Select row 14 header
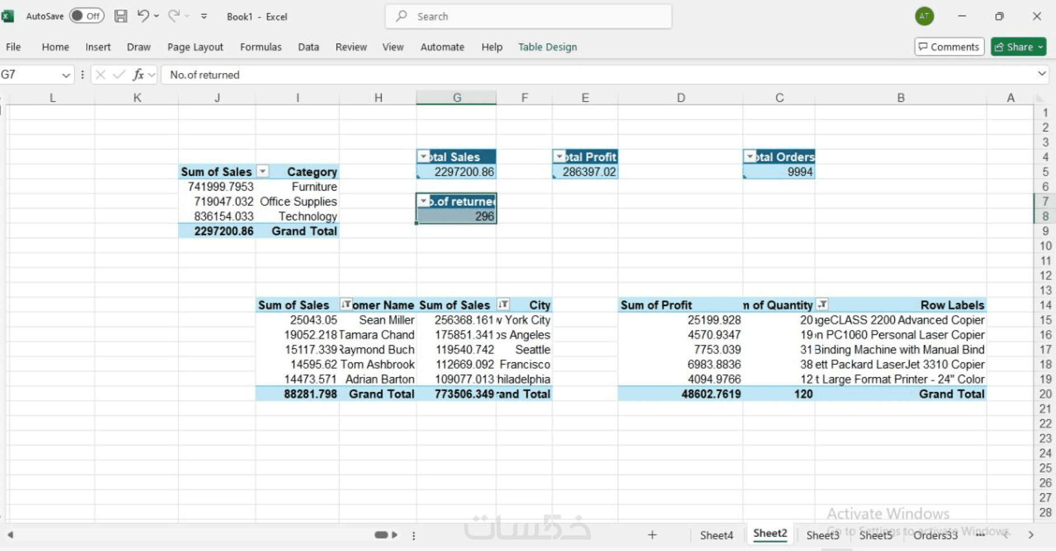Image resolution: width=1056 pixels, height=551 pixels. (x=1045, y=305)
